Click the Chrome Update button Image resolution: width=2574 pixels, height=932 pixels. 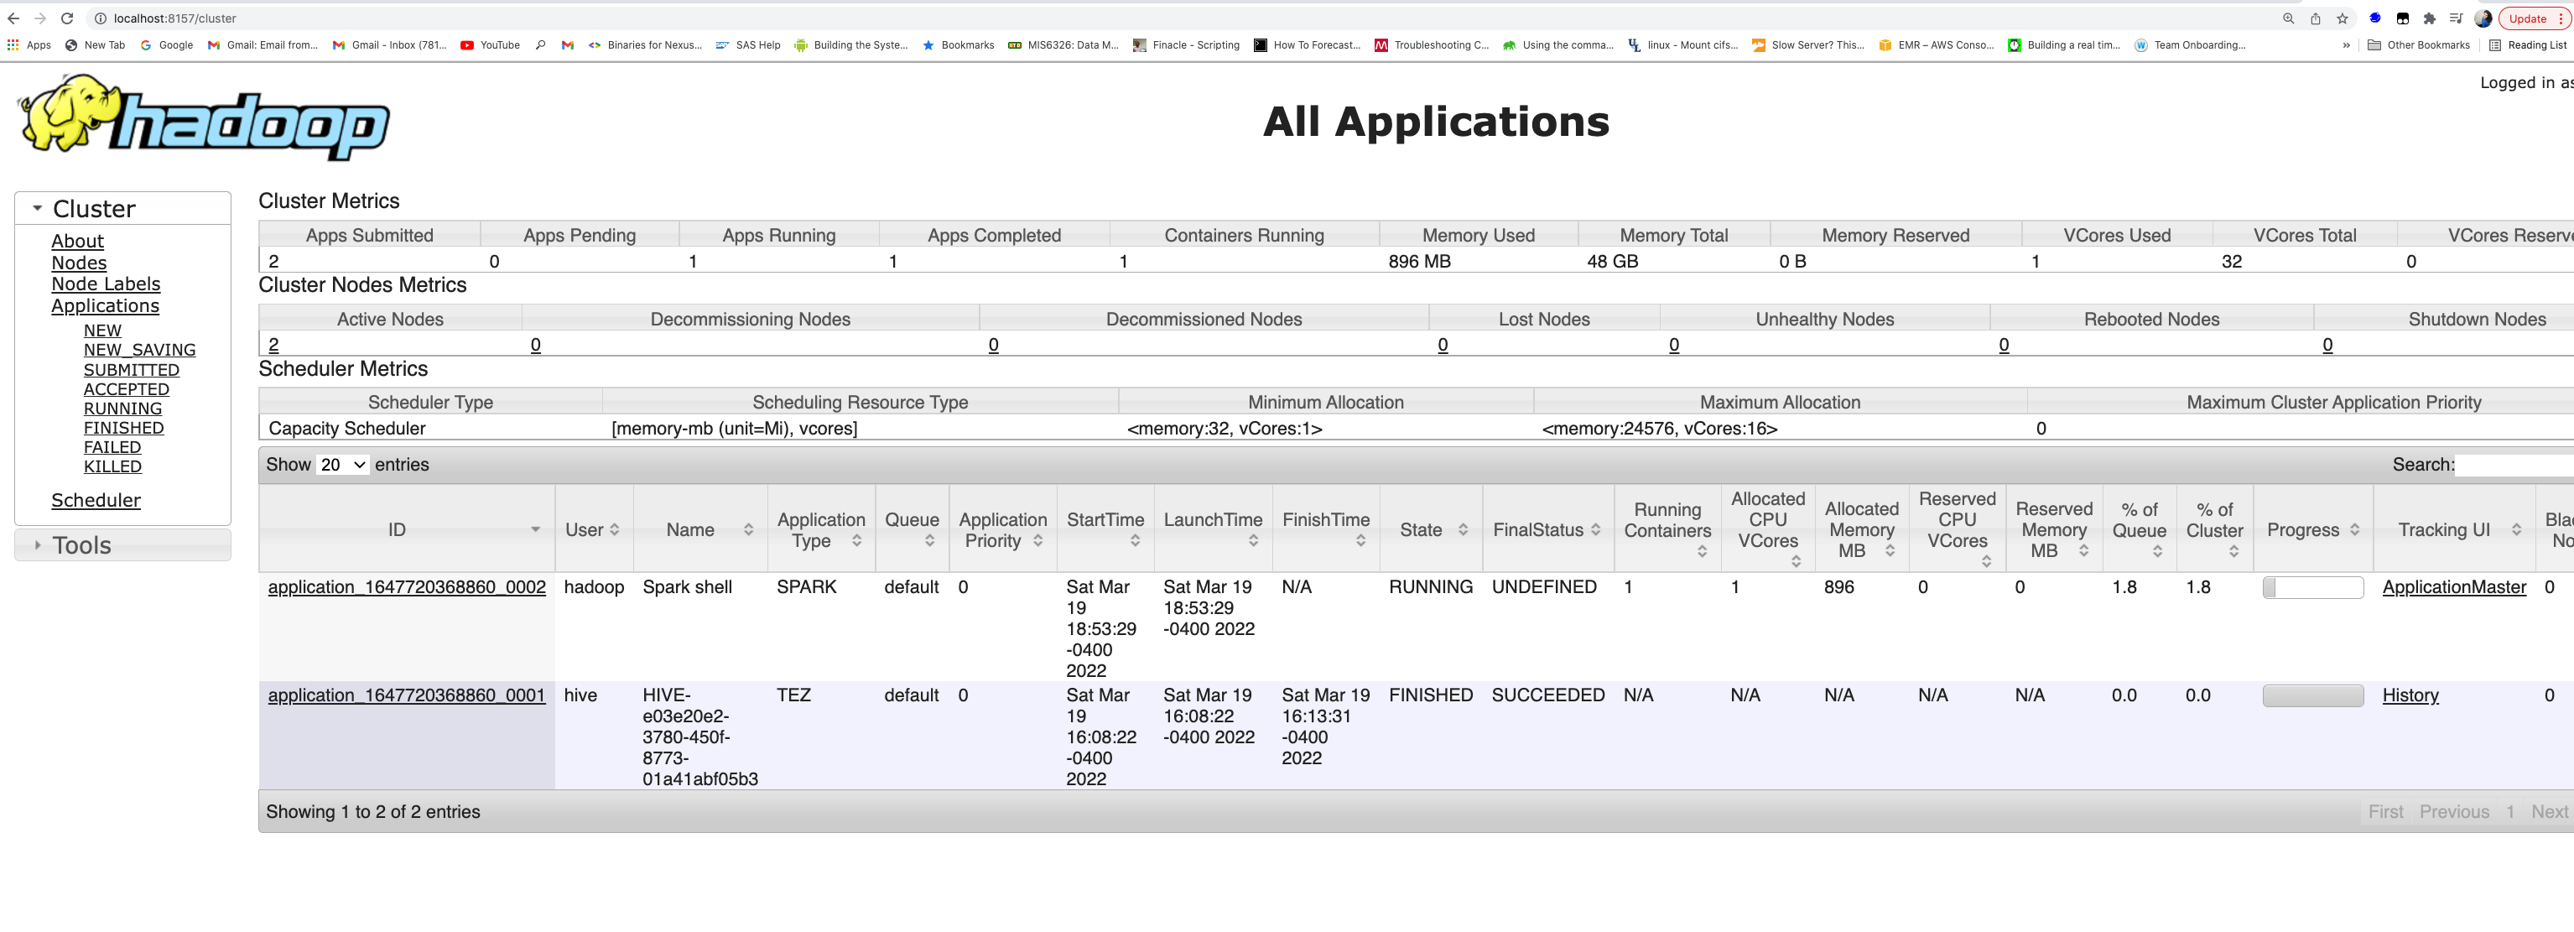[2533, 18]
